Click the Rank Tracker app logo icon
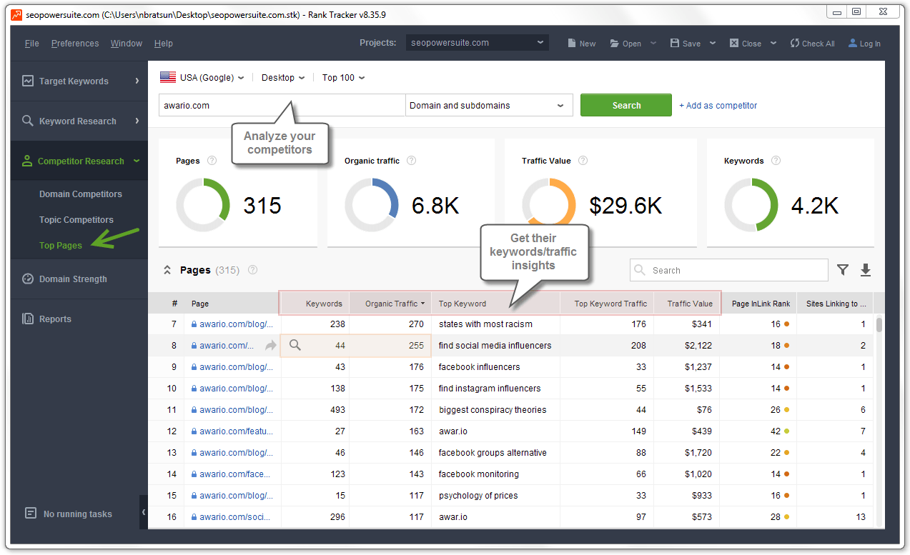910x555 pixels. [16, 14]
